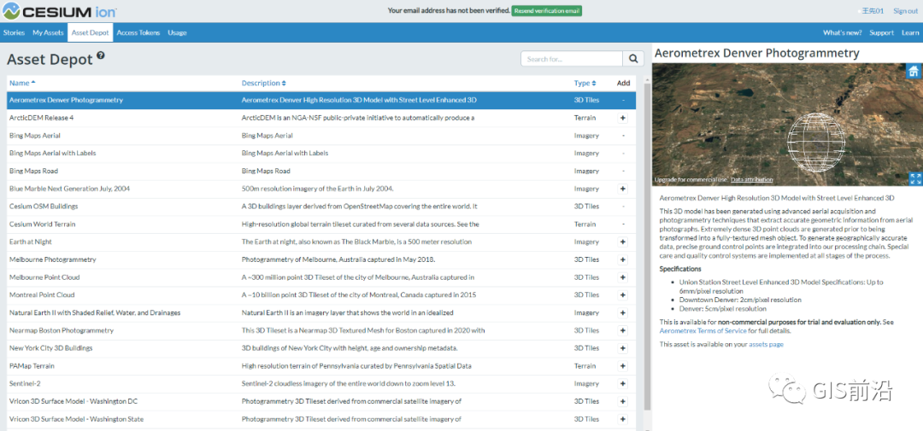Click Upgrade for commercial use link
The width and height of the screenshot is (923, 431).
(x=691, y=179)
